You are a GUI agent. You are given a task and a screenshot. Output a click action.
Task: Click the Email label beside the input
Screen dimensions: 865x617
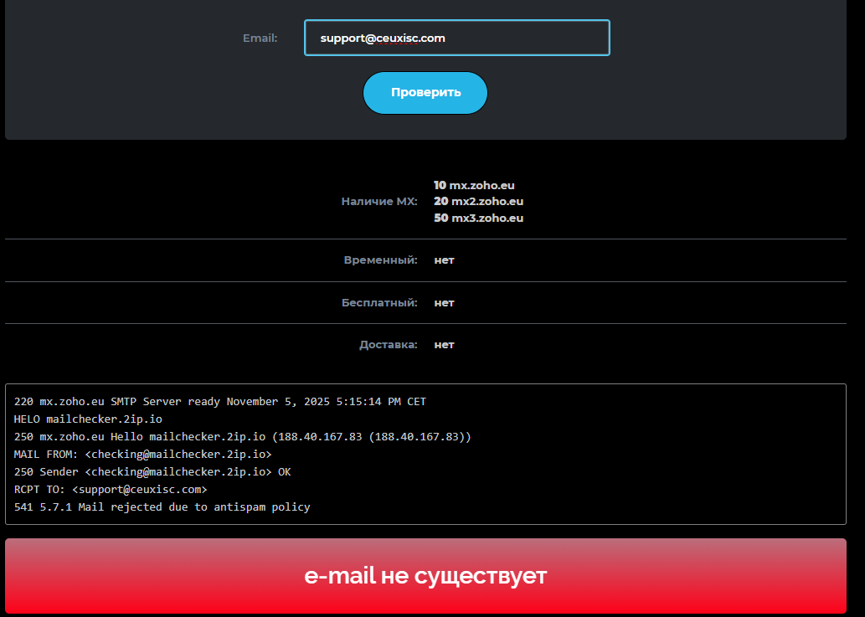pyautogui.click(x=260, y=38)
